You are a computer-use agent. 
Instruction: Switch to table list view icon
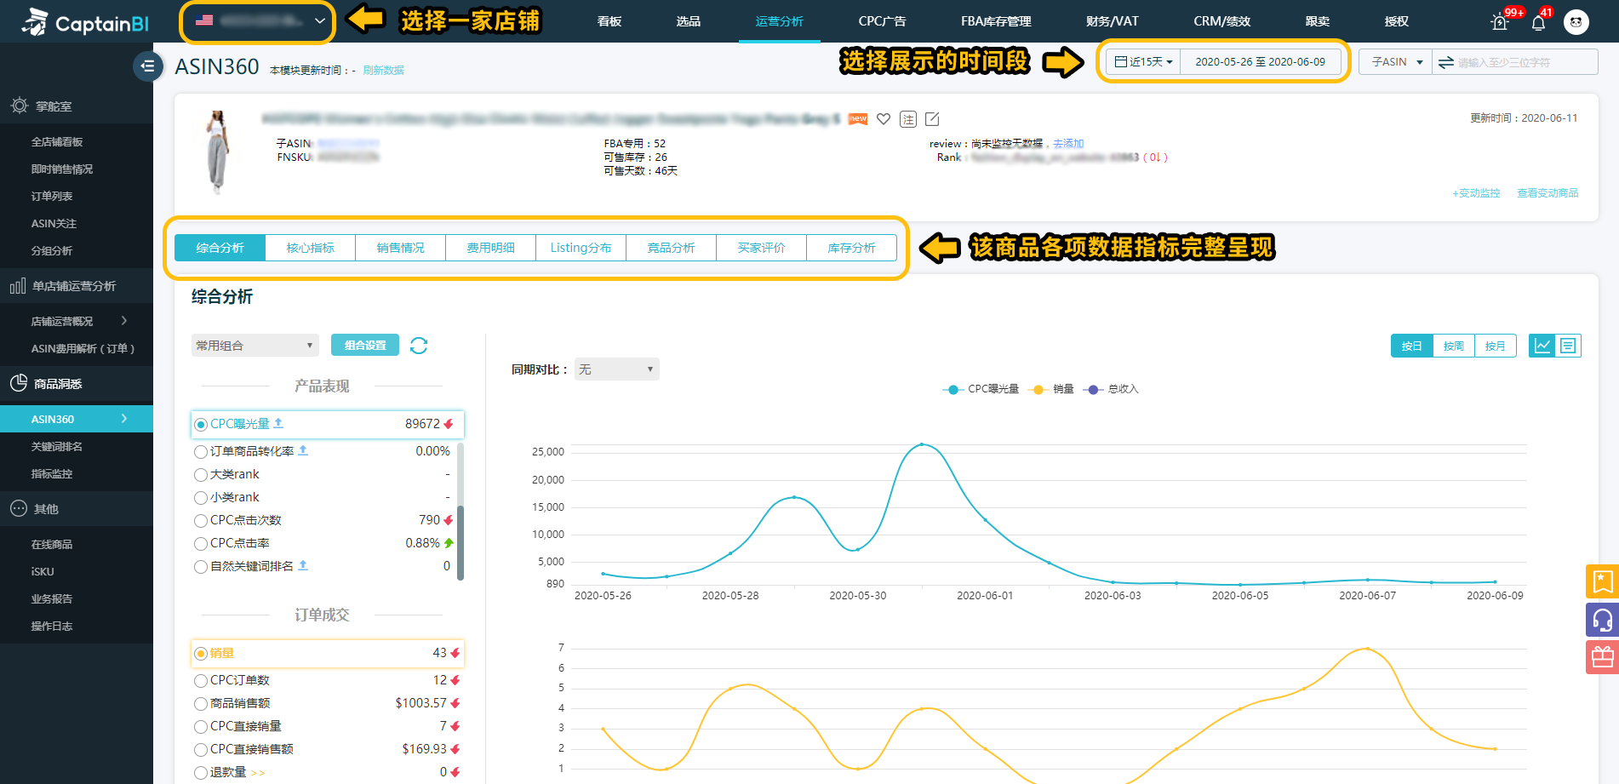1568,346
